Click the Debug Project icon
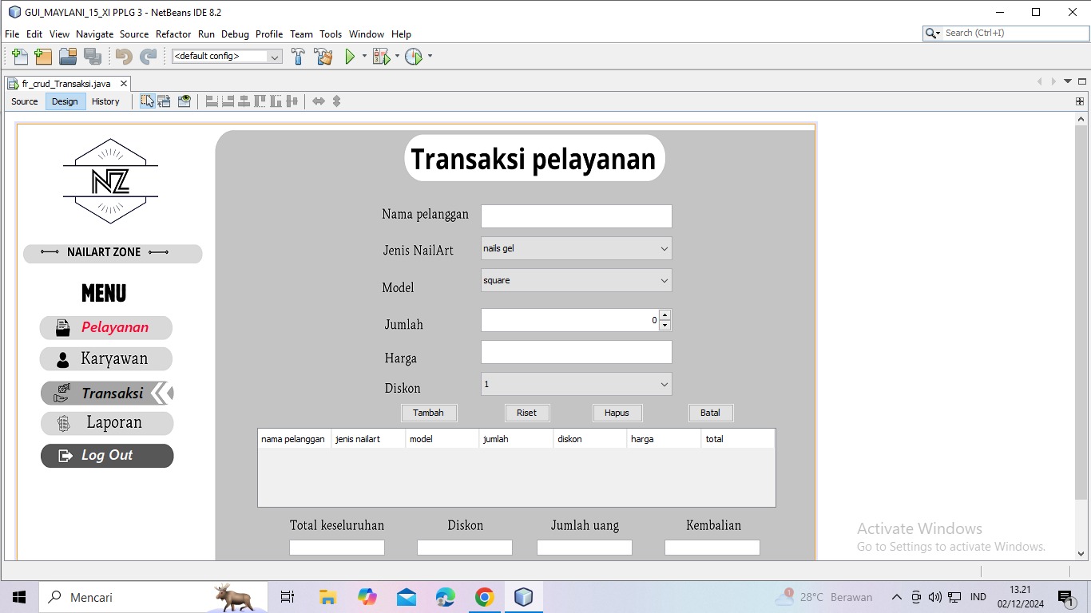 [382, 57]
